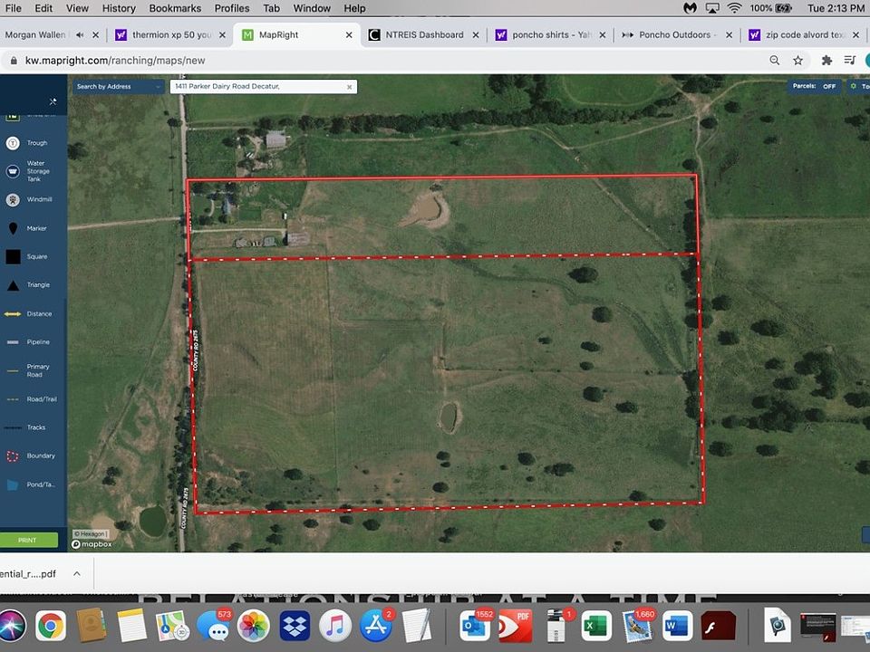Select the Marker pin tool
The image size is (870, 652).
point(13,228)
